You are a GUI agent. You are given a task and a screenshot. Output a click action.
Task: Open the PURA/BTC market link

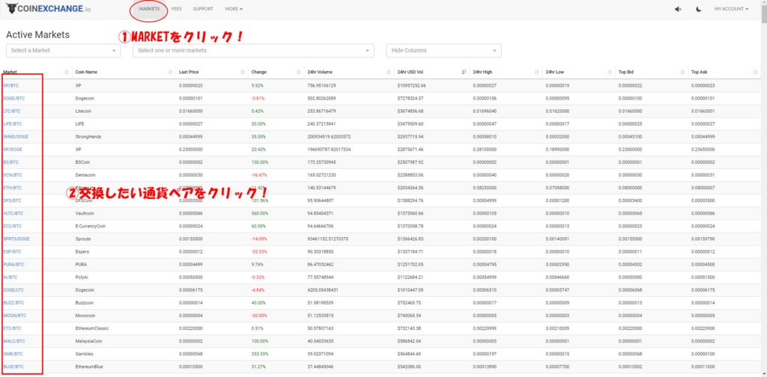point(13,264)
